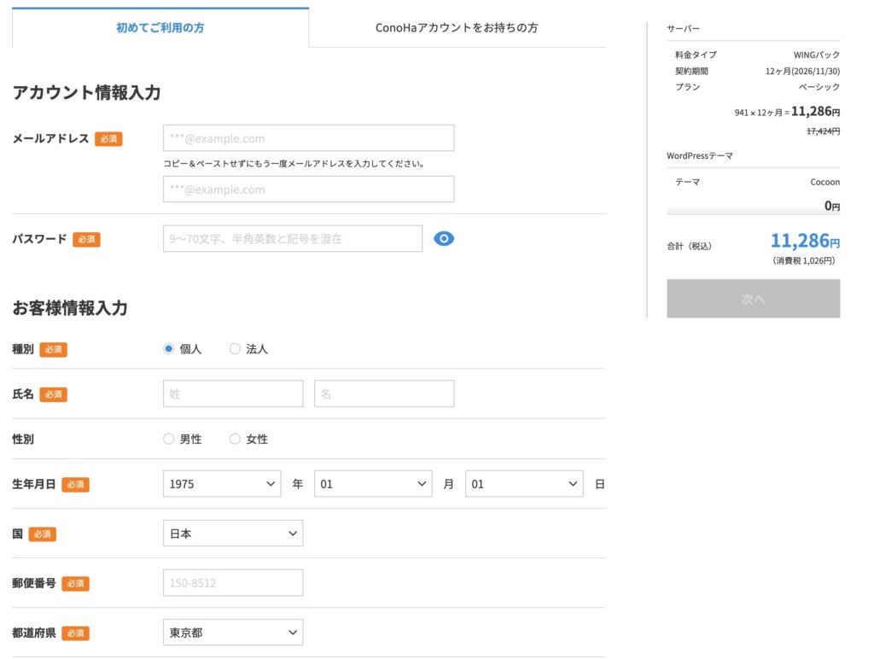Open the birth year dropdown showing 1975
This screenshot has height=659, width=874.
[x=221, y=483]
